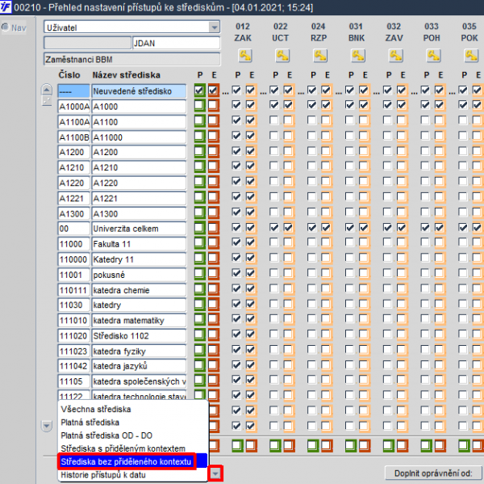Click the A1100B number cell

click(x=73, y=137)
